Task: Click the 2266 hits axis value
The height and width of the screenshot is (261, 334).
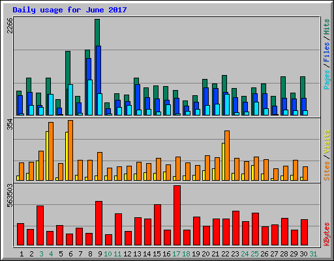Action: click(x=10, y=25)
